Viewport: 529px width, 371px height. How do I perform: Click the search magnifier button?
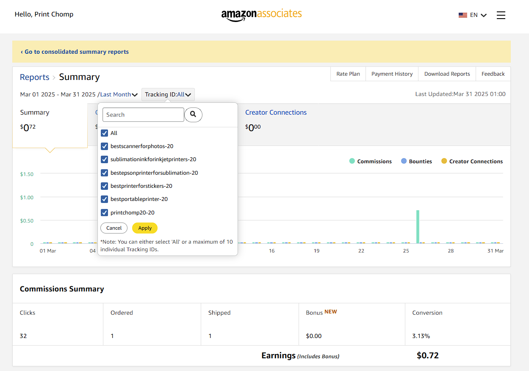coord(193,115)
